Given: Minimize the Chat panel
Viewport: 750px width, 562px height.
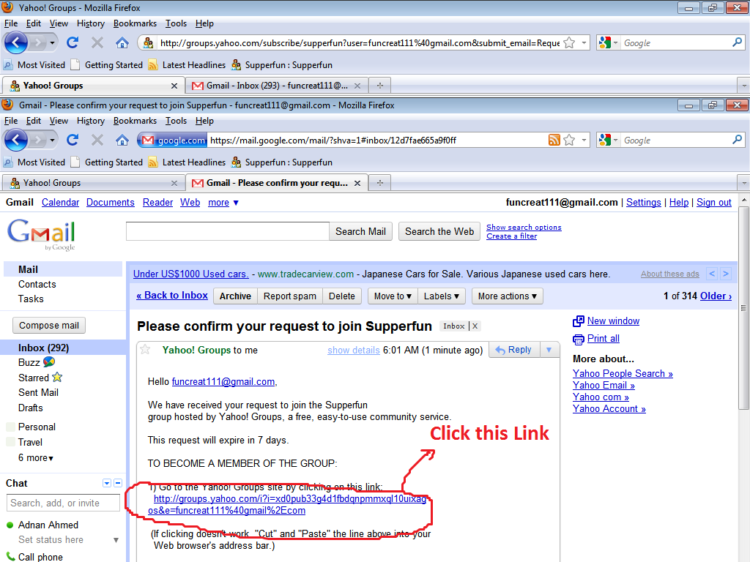Looking at the screenshot, I should coord(118,483).
